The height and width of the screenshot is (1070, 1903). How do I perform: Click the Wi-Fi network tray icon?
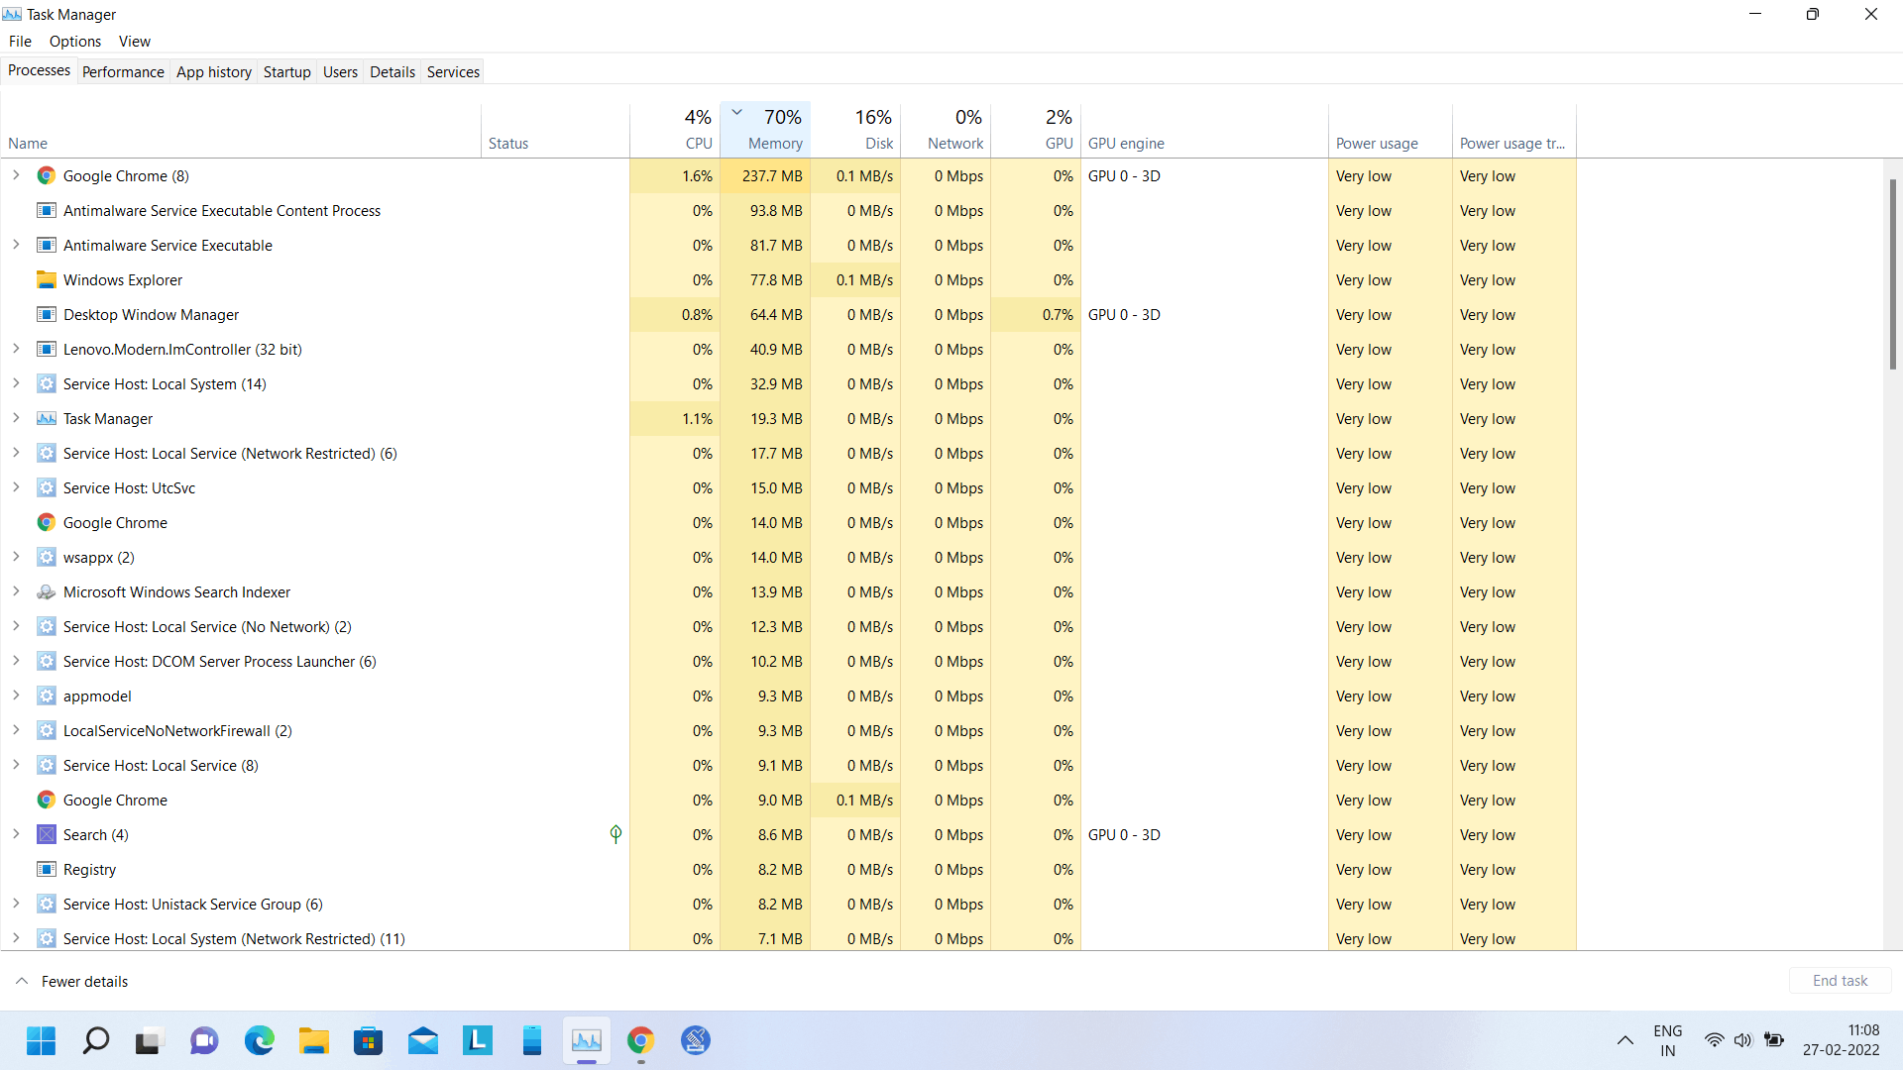(1714, 1040)
